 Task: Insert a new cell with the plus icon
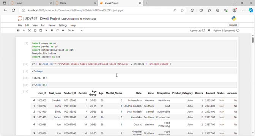pos(24,30)
